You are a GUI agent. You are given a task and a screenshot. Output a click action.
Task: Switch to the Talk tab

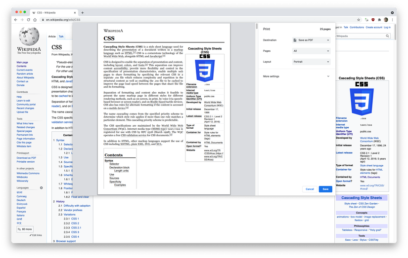[x=61, y=37]
